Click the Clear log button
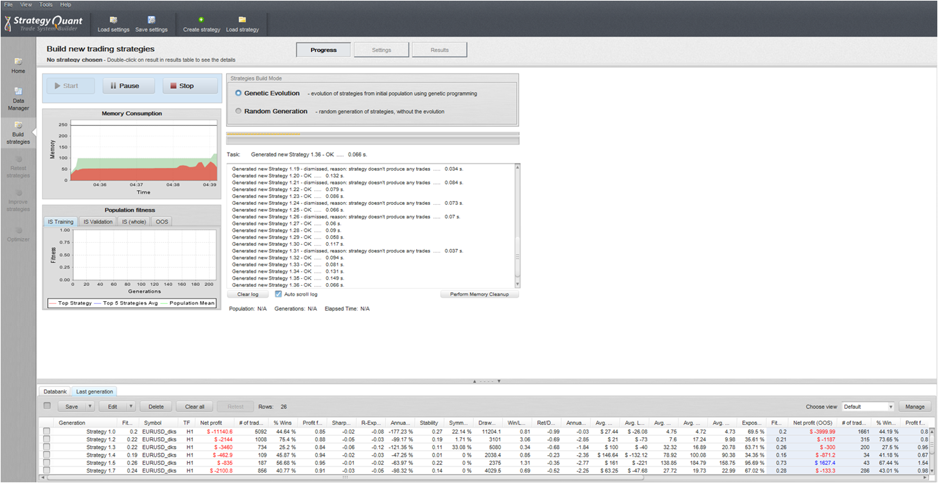Image resolution: width=938 pixels, height=483 pixels. pos(248,294)
